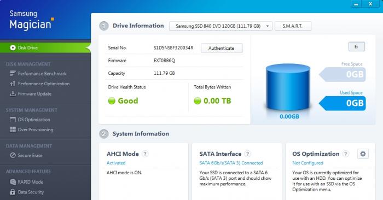Click the Firmware Update download icon
Screen dimensions: 383x200
click(x=13, y=93)
